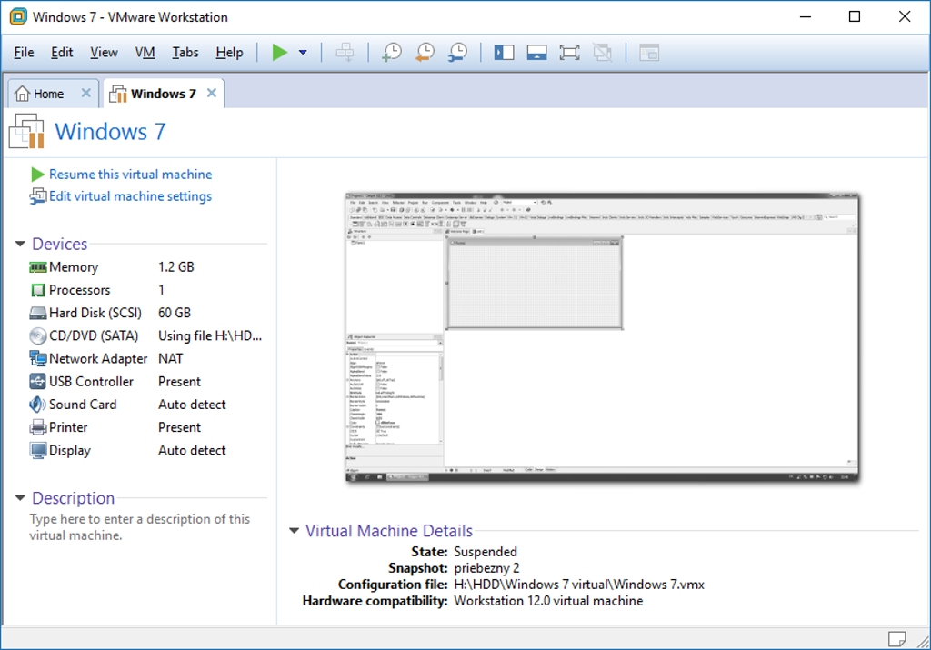Click the Revert to Snapshot icon
Viewport: 931px width, 650px height.
click(x=425, y=53)
